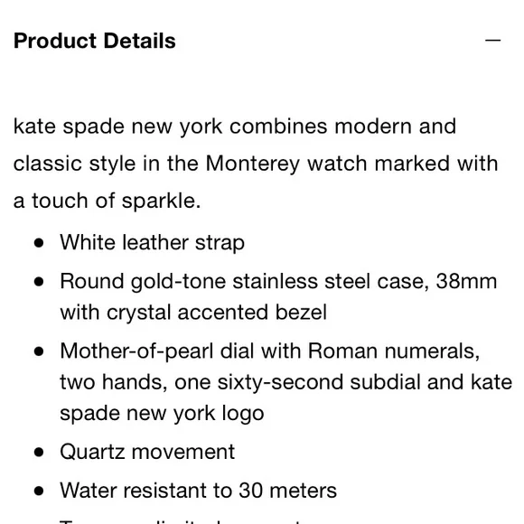Image resolution: width=524 pixels, height=524 pixels.
Task: Select the 'Round gold-tone stainless steel case' line
Action: tap(278, 281)
